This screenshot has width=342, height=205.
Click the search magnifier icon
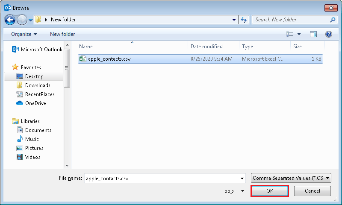tap(333, 20)
